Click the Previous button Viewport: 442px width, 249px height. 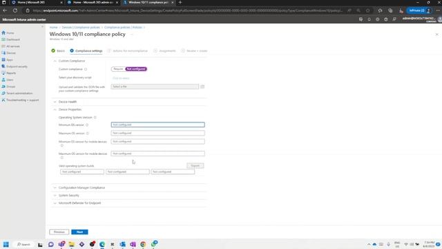coord(59,232)
